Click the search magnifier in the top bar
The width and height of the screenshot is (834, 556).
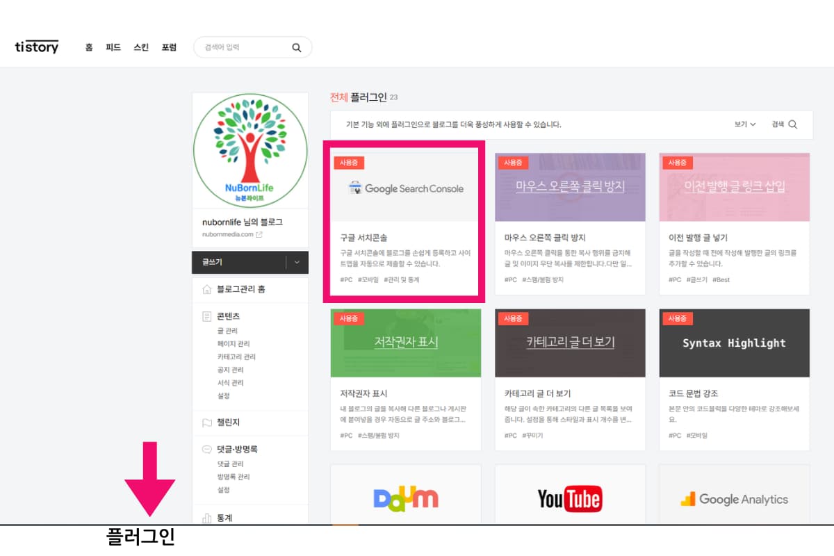click(296, 47)
